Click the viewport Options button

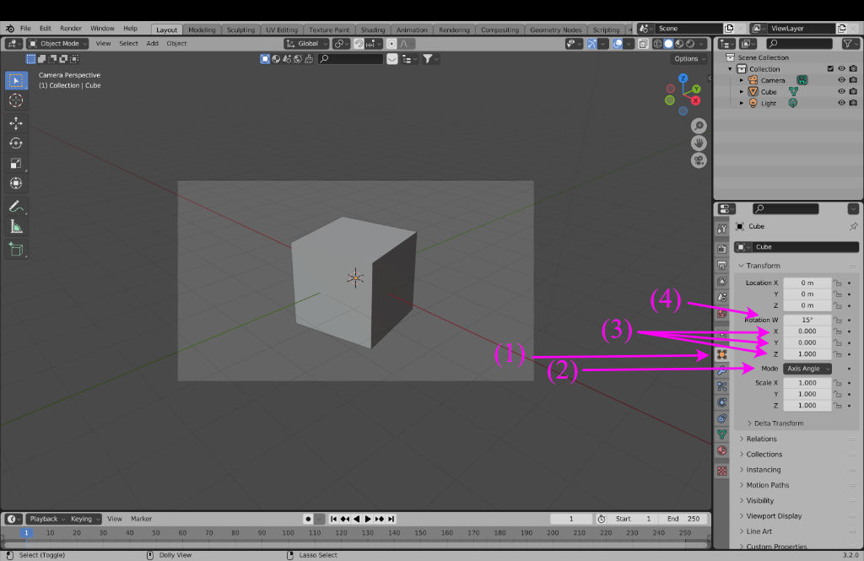click(689, 59)
